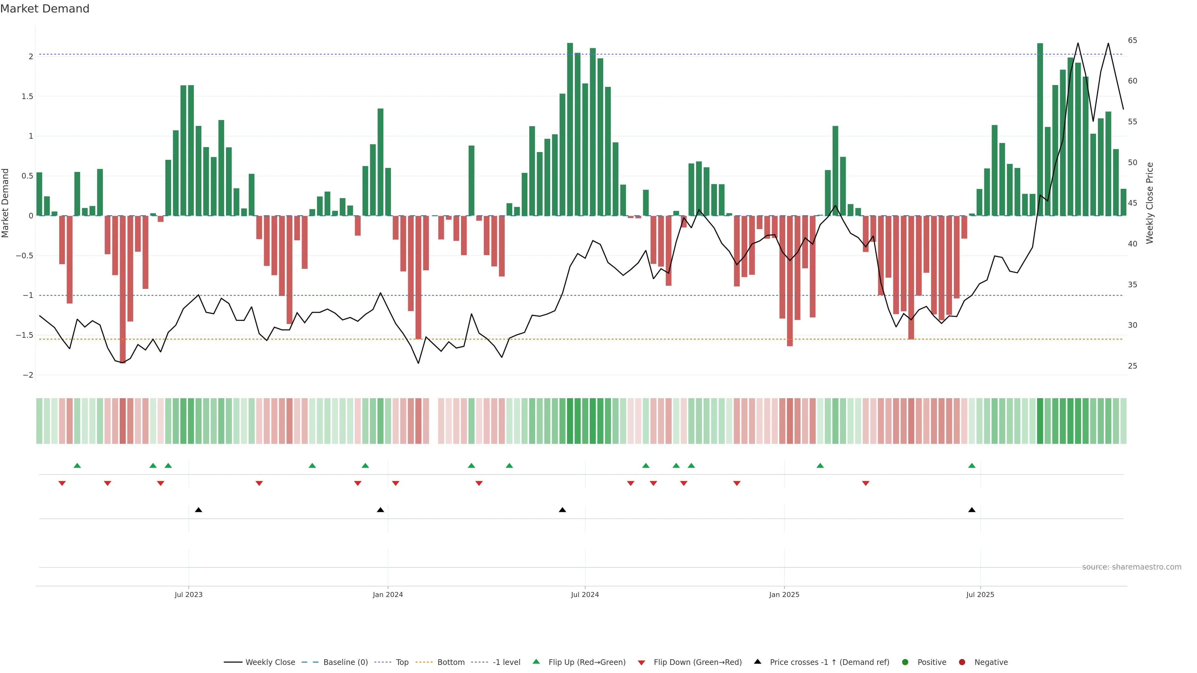1197x673 pixels.
Task: Click the black triangle marker nearest Jan 2024
Action: [380, 510]
